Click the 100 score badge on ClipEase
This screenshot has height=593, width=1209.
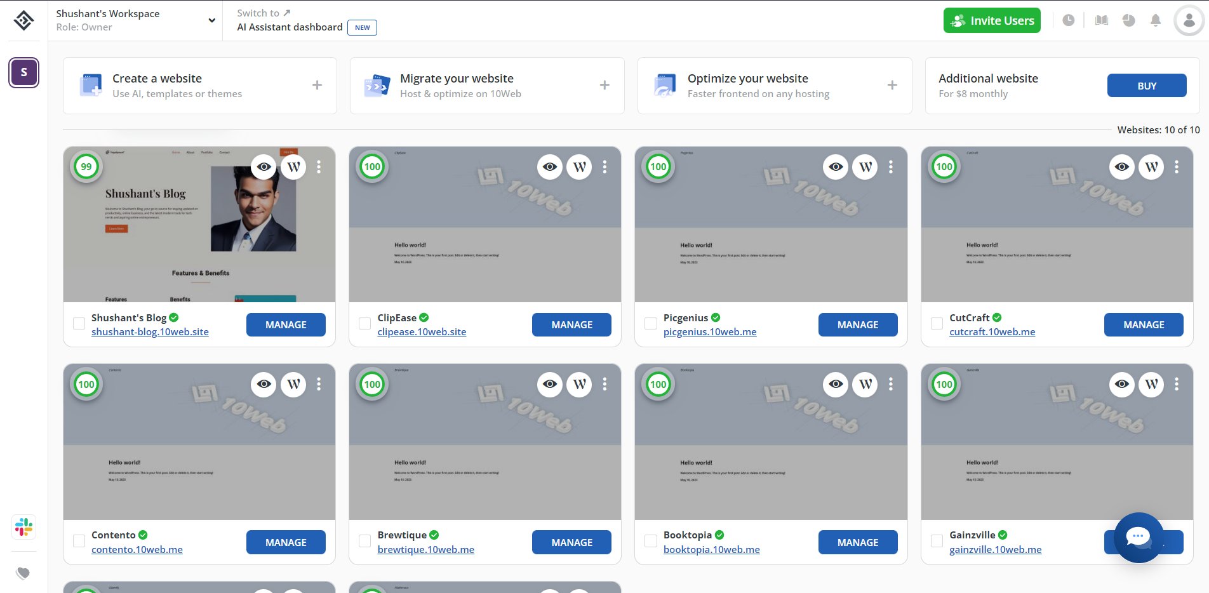372,167
